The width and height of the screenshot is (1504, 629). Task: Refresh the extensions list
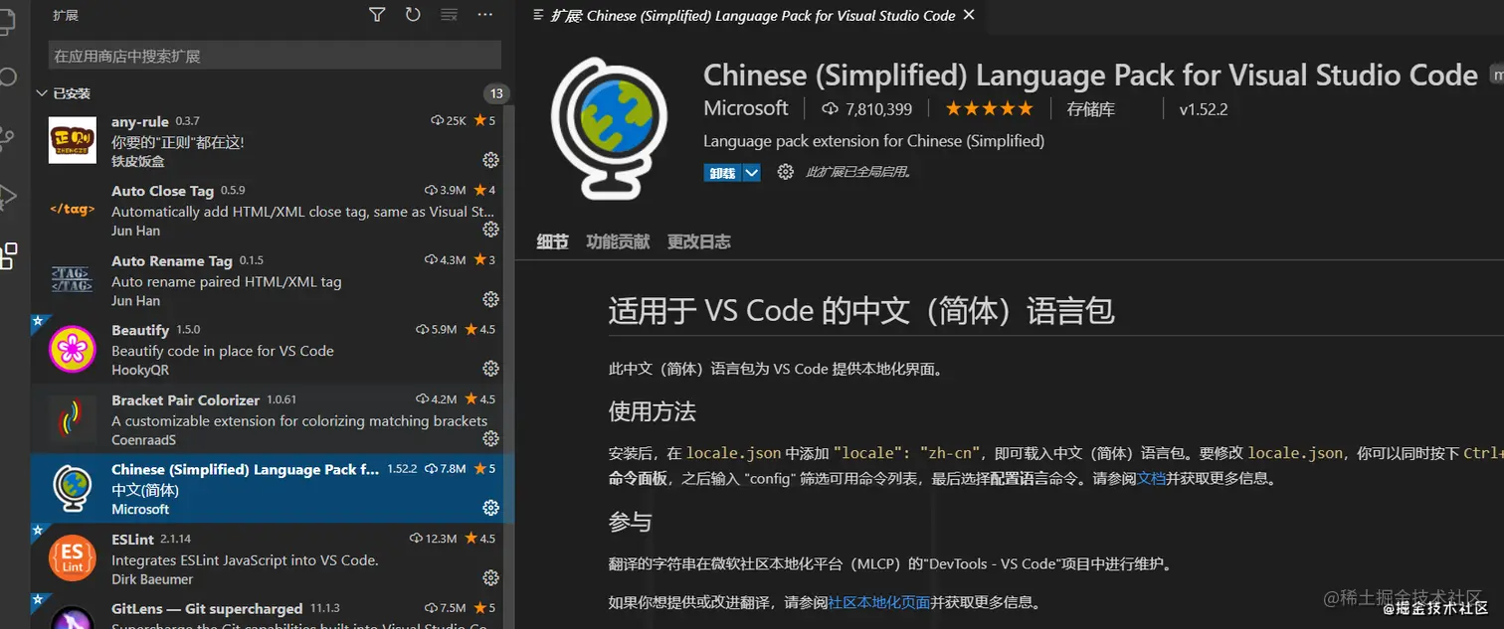point(413,15)
